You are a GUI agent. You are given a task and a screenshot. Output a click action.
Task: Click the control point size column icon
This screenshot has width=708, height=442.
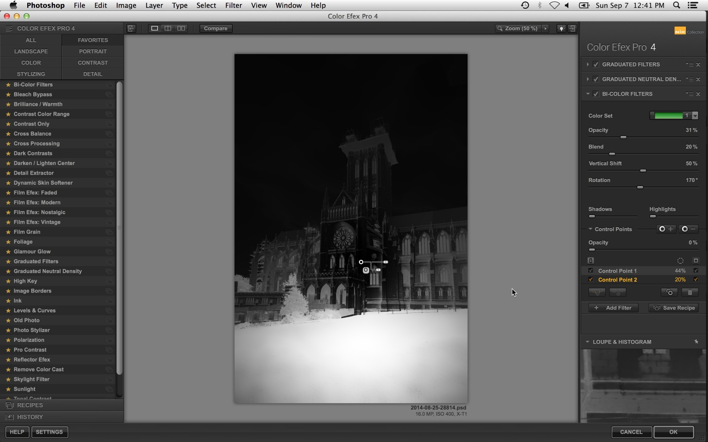680,261
